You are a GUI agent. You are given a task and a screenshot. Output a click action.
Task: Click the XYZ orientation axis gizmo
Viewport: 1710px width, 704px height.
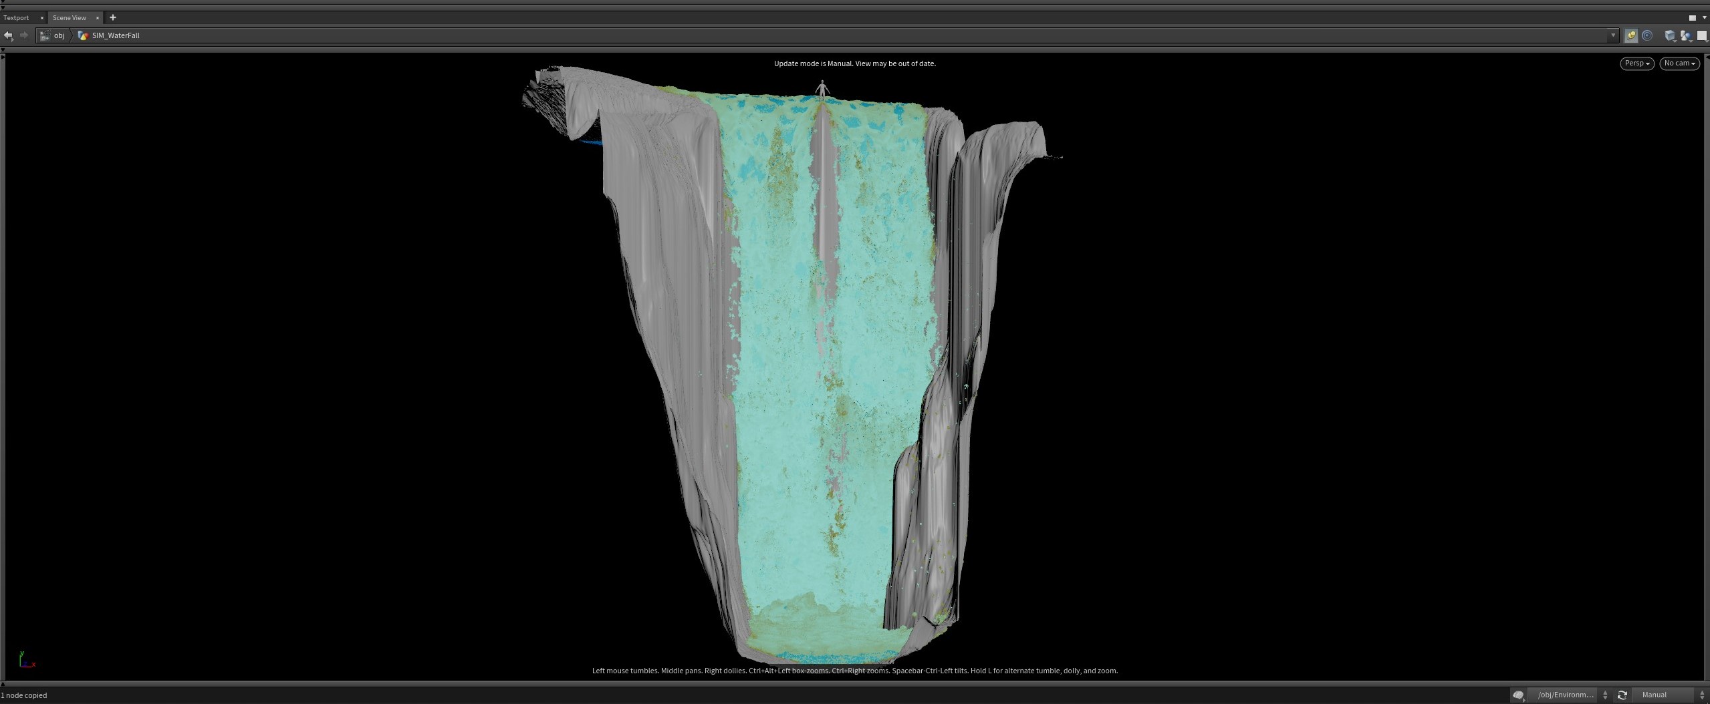[x=27, y=660]
